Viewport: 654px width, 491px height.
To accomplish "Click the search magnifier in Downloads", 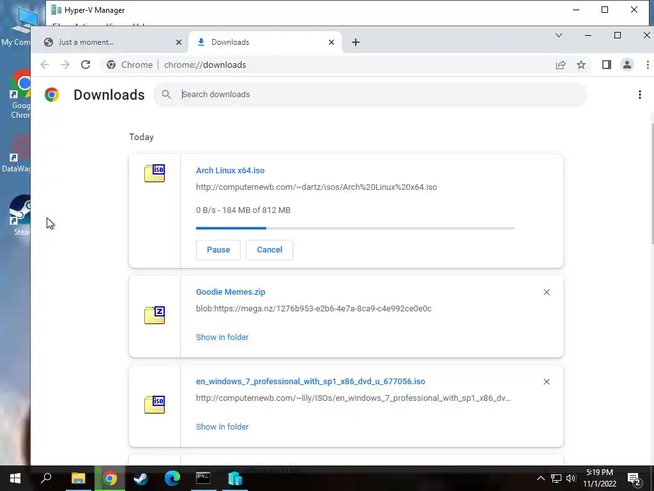I will coord(167,95).
